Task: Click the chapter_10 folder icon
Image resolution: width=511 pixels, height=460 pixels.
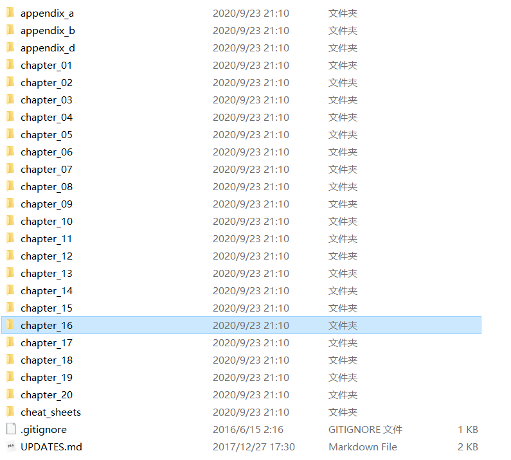Action: pyautogui.click(x=11, y=221)
